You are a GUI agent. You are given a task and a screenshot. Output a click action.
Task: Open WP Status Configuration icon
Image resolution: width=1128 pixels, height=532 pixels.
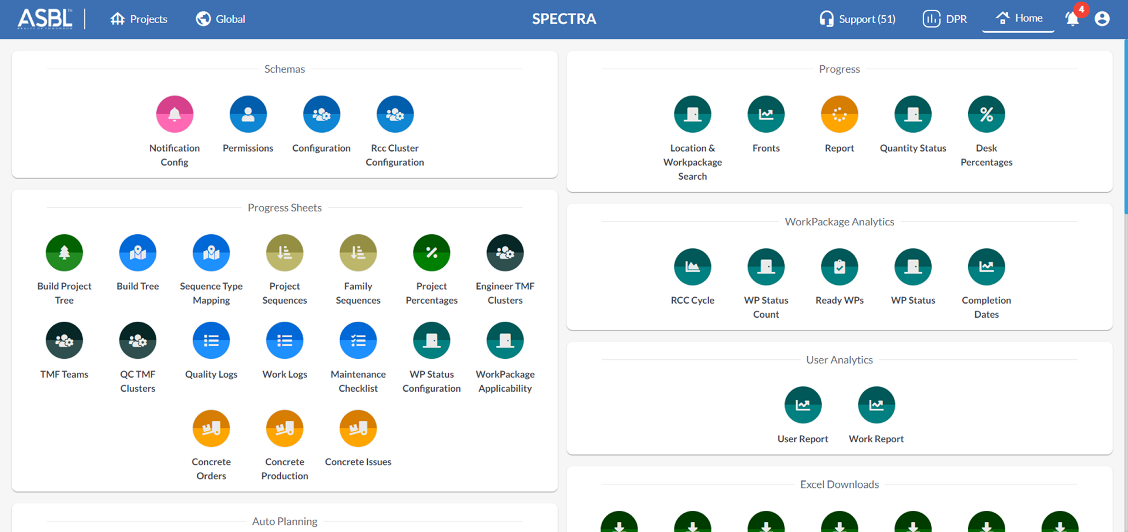[431, 340]
